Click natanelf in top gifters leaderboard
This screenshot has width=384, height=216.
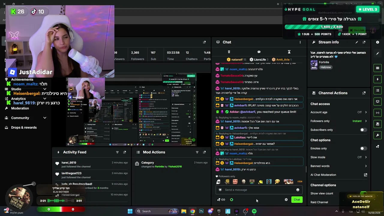[x=236, y=60]
